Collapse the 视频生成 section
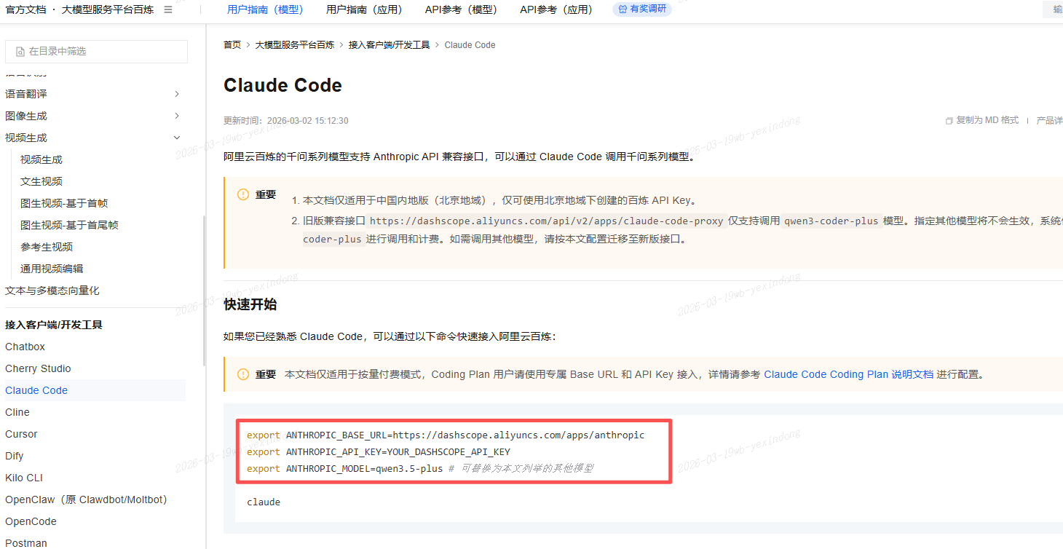This screenshot has width=1063, height=549. (177, 138)
